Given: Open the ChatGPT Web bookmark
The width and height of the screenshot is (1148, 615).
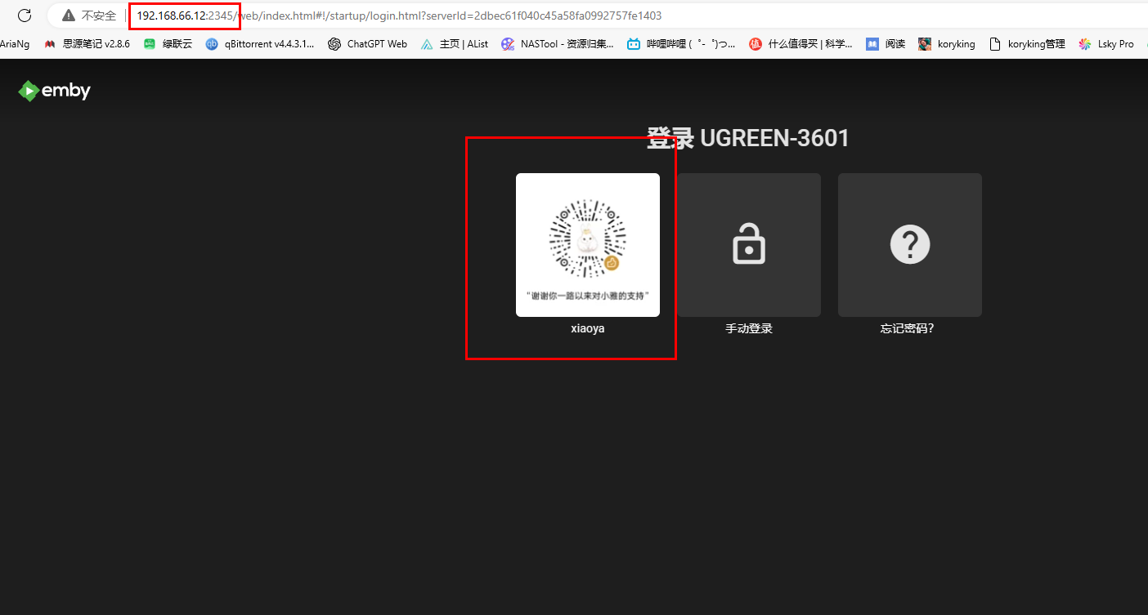Looking at the screenshot, I should pyautogui.click(x=368, y=44).
